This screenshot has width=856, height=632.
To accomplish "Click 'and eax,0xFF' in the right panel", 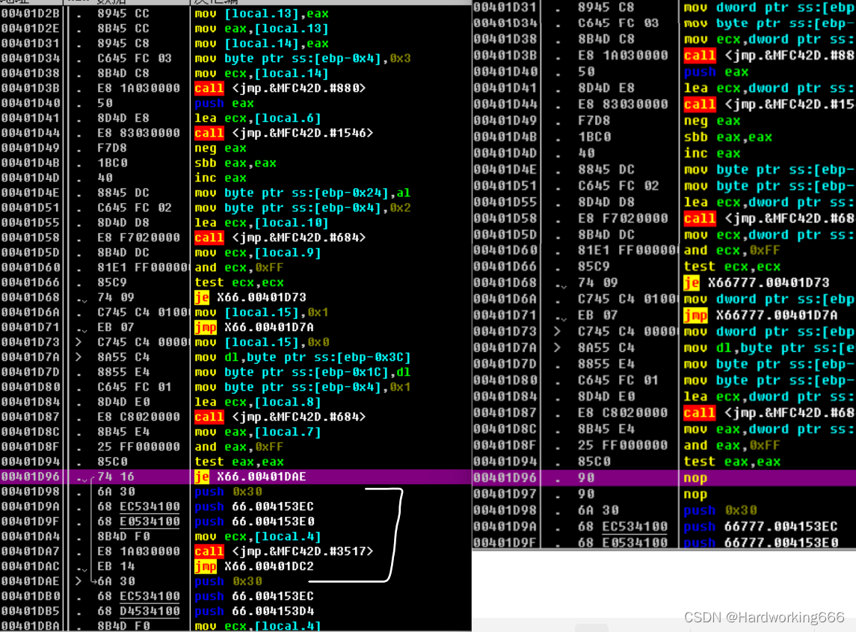I will click(732, 445).
